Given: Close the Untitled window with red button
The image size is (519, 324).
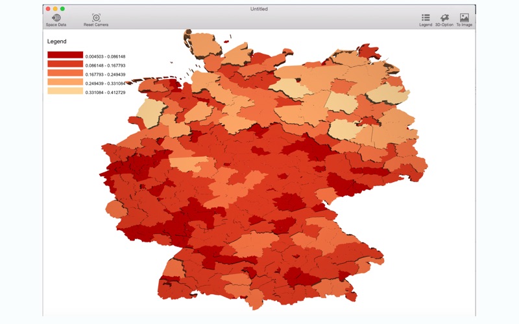Looking at the screenshot, I should coord(48,9).
